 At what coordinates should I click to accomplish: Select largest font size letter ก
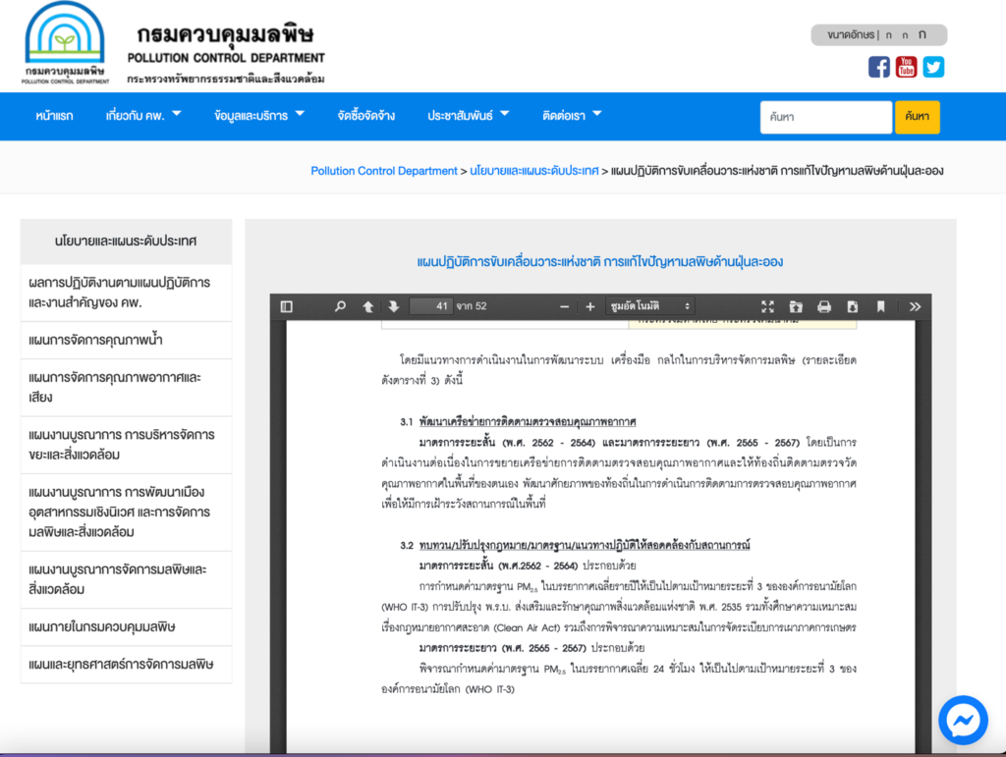(x=922, y=34)
